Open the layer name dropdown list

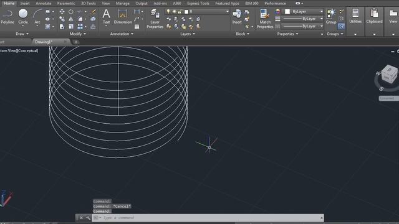227,12
